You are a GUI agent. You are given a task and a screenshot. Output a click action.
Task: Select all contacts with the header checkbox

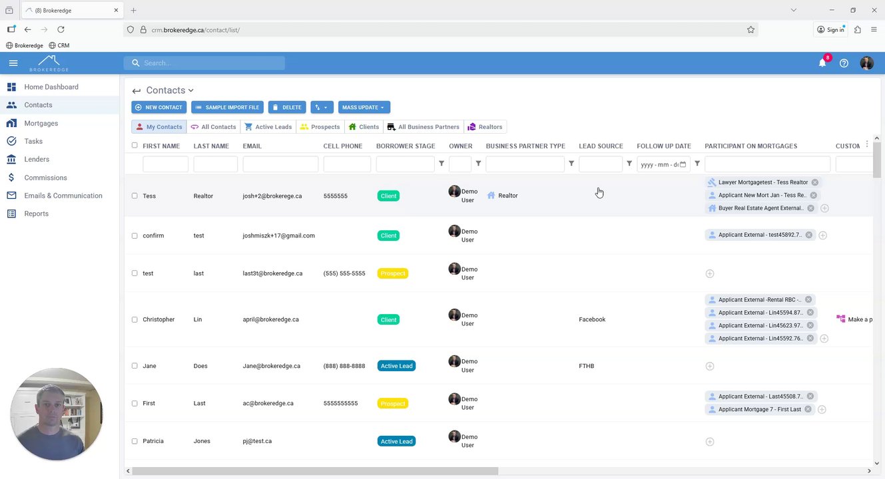coord(135,145)
